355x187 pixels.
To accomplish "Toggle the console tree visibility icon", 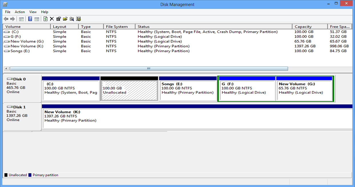I will click(22, 19).
